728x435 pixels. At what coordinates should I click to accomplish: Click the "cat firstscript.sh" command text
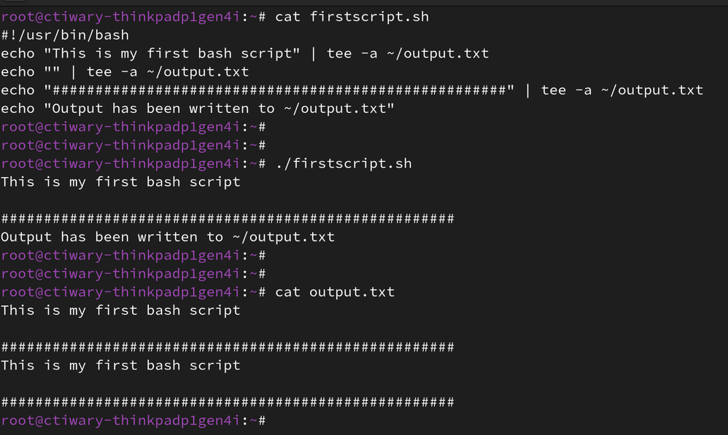[x=352, y=16]
